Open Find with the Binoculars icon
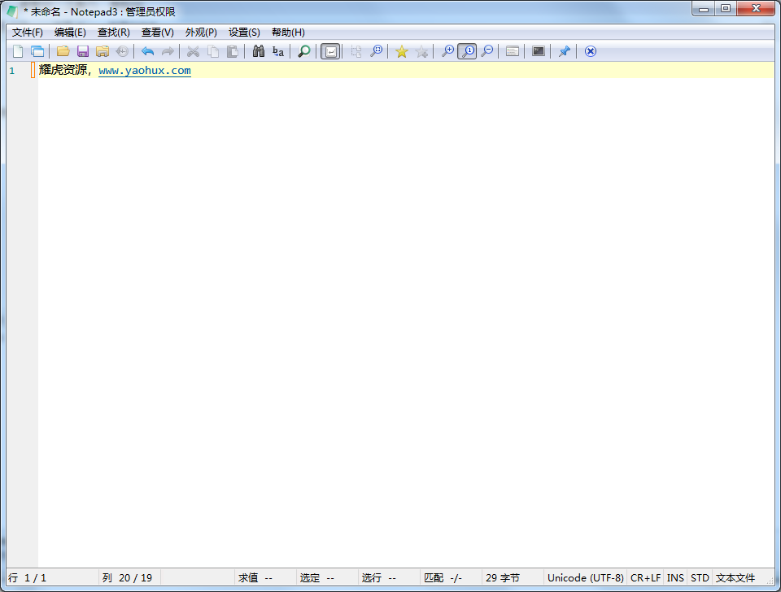The height and width of the screenshot is (592, 781). click(x=259, y=50)
